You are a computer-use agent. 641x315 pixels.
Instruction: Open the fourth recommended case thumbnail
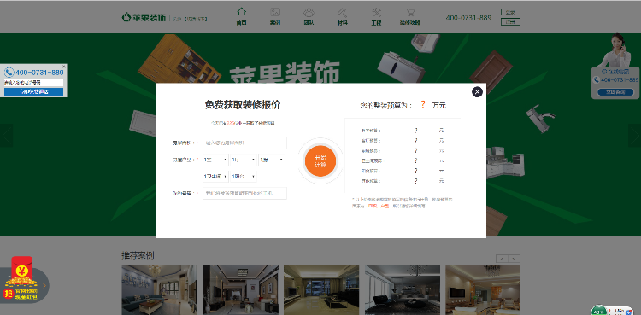tap(403, 289)
